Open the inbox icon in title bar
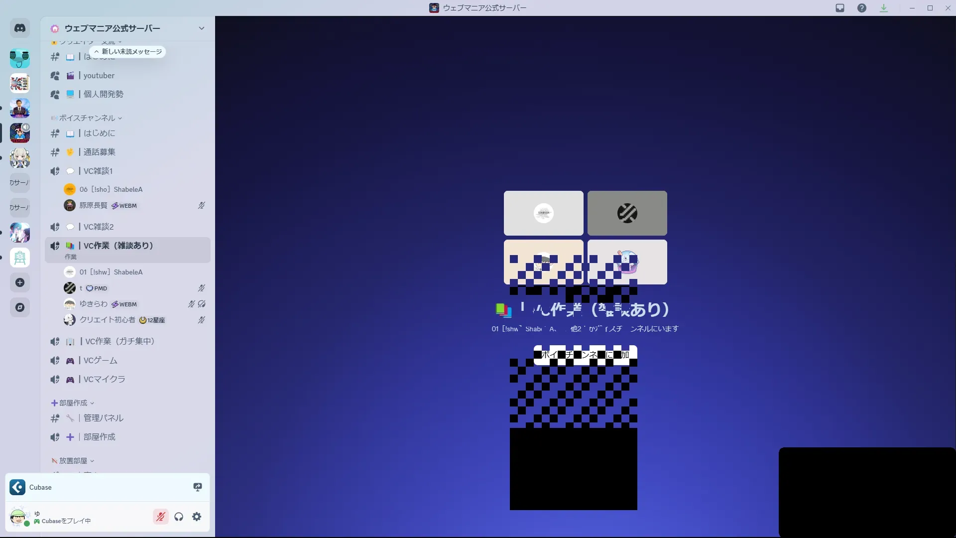The height and width of the screenshot is (538, 956). tap(840, 8)
